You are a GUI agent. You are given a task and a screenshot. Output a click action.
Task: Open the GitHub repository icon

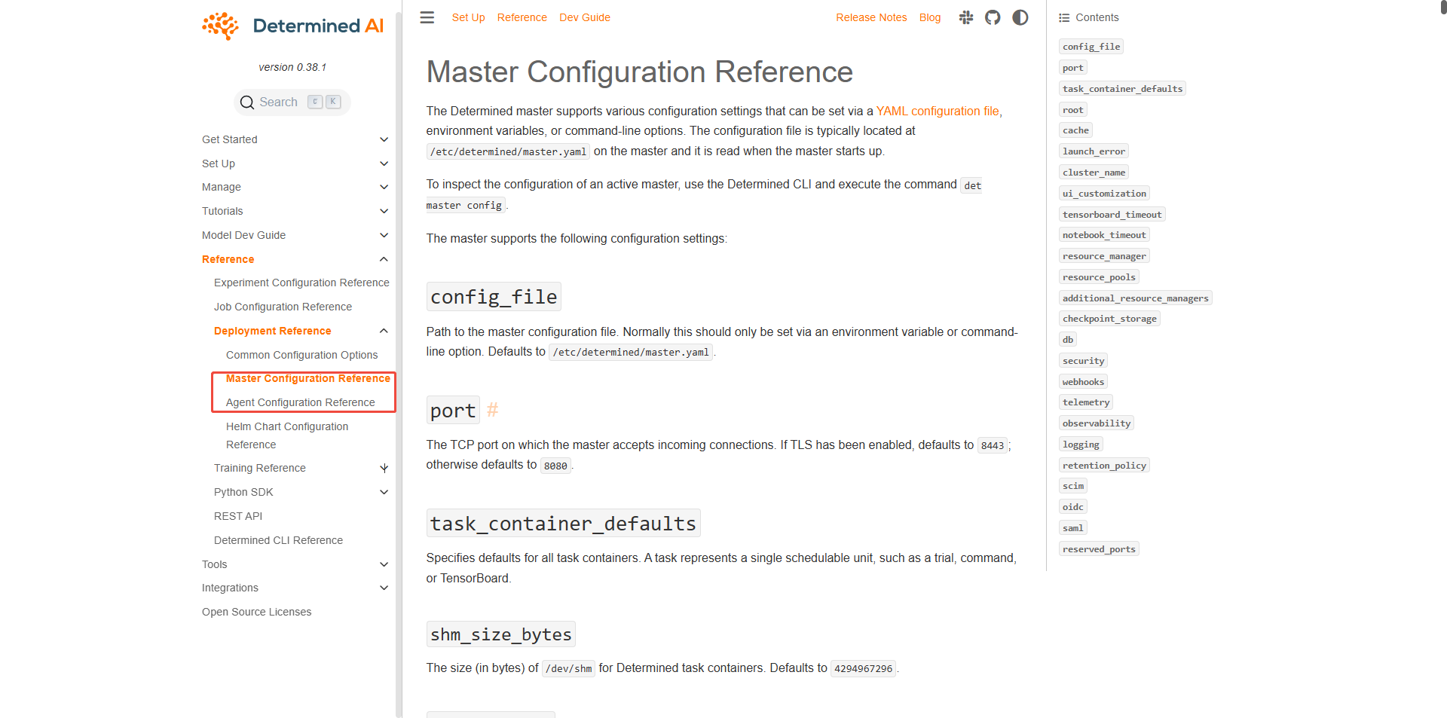click(993, 17)
